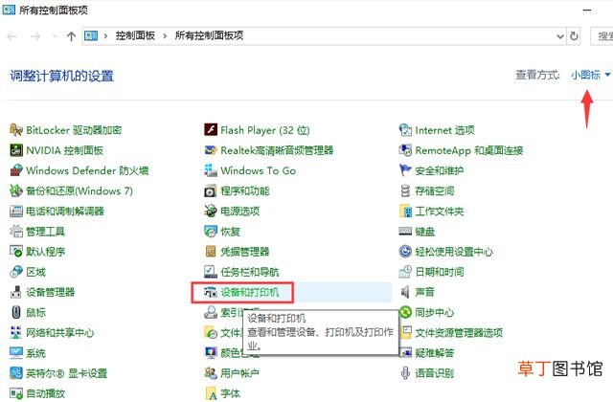The height and width of the screenshot is (402, 613).
Task: Open the 程序和功能 icon
Action: pyautogui.click(x=211, y=191)
